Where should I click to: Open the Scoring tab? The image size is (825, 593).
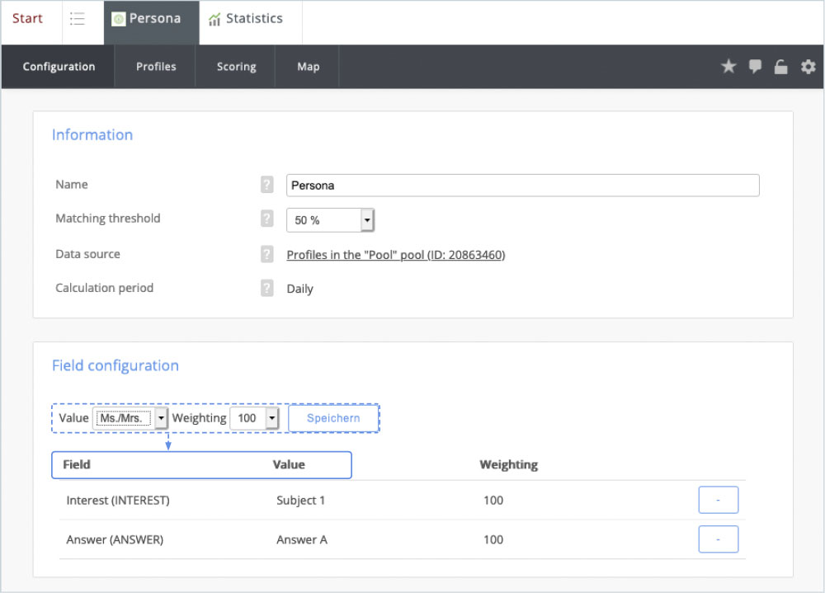236,67
